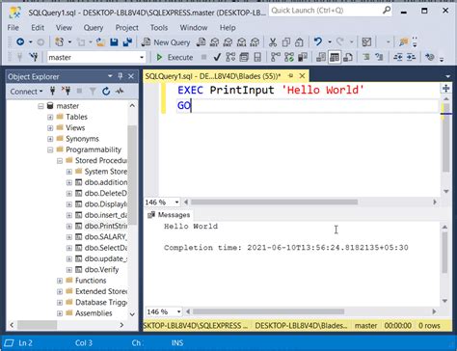Select the dbo.SALARY_ stored procedure
Viewport: 457px width, 351px height.
tap(105, 237)
